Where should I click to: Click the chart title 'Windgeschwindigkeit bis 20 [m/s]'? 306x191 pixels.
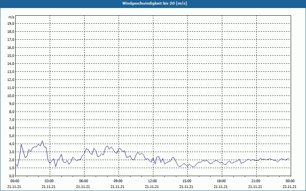coord(155,3)
